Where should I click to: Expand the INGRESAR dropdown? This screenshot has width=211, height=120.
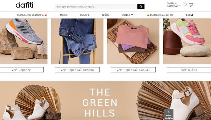click(x=174, y=6)
